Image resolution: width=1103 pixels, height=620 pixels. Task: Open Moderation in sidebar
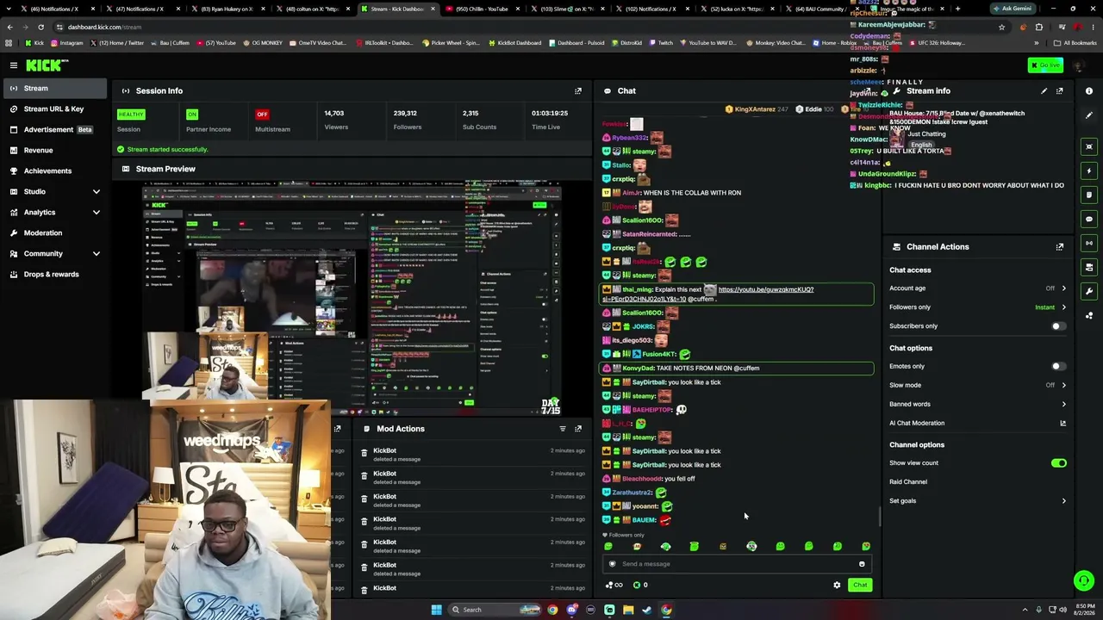pyautogui.click(x=54, y=233)
